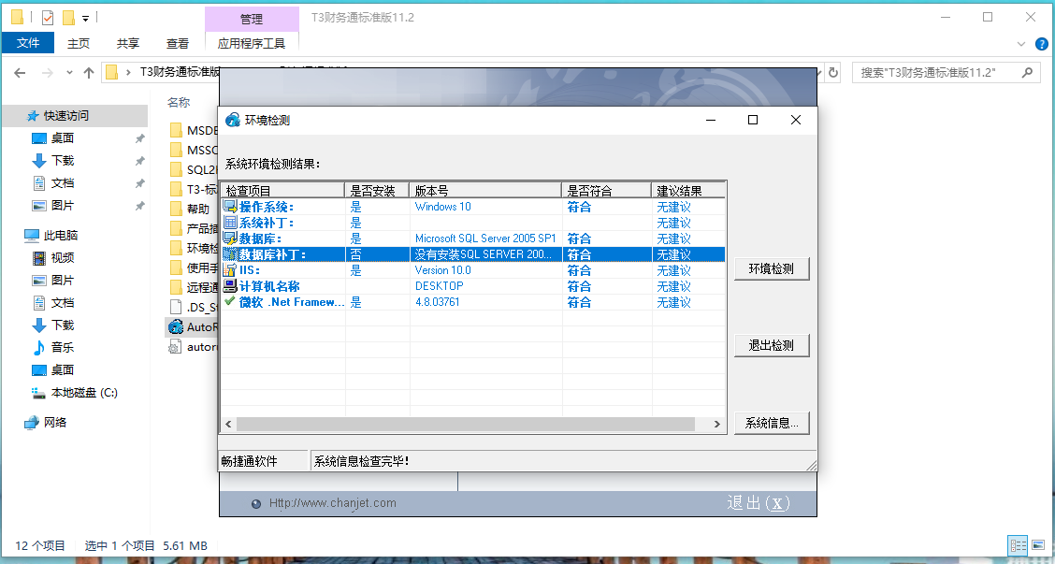Click the 环境检测 button
Image resolution: width=1055 pixels, height=564 pixels.
coord(771,268)
